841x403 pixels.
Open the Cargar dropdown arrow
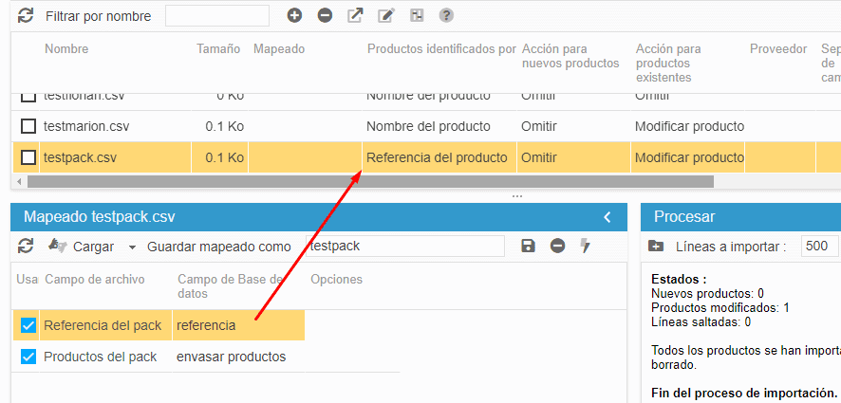(132, 247)
